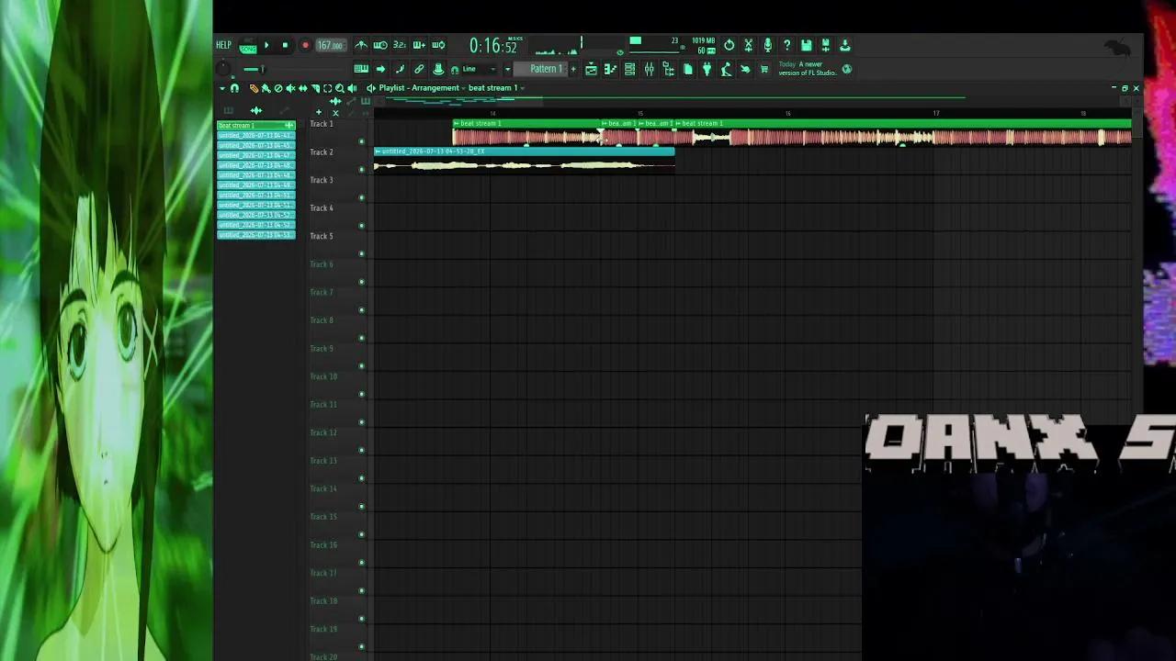
Task: Open the Channel rack view icon
Action: click(629, 69)
